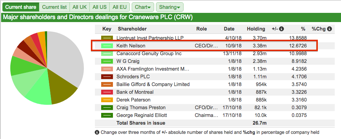This screenshot has height=139, width=341.
Task: Switch to the All UK tab
Action: (x=79, y=7)
